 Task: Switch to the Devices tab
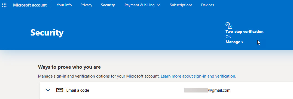pos(207,5)
